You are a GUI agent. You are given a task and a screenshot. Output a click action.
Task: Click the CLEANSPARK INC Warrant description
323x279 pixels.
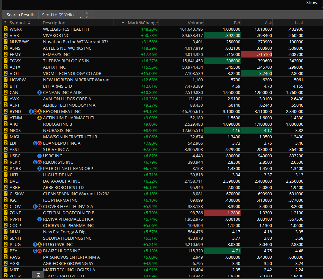[77, 194]
